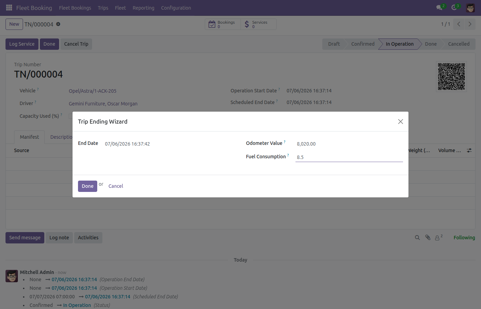Open the followers icon in the chatter
Screen dimensions: 481x309
438,238
